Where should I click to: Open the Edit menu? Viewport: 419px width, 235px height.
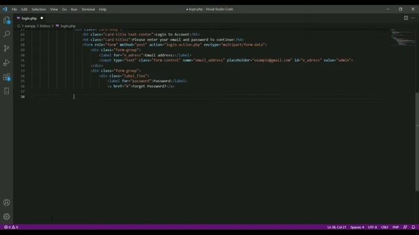(24, 9)
